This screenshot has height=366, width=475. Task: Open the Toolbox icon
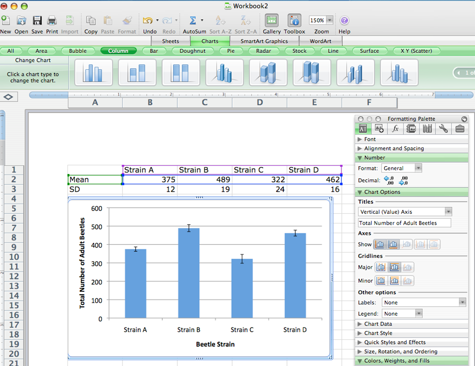(294, 20)
